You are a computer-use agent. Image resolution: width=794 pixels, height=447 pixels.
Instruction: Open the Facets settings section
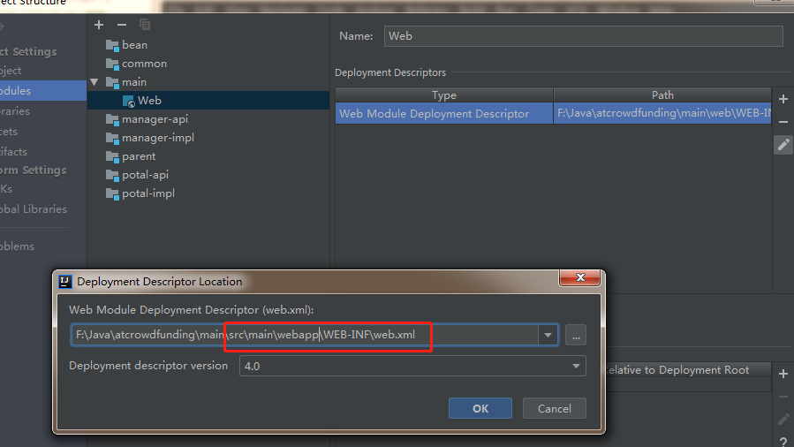pyautogui.click(x=9, y=131)
